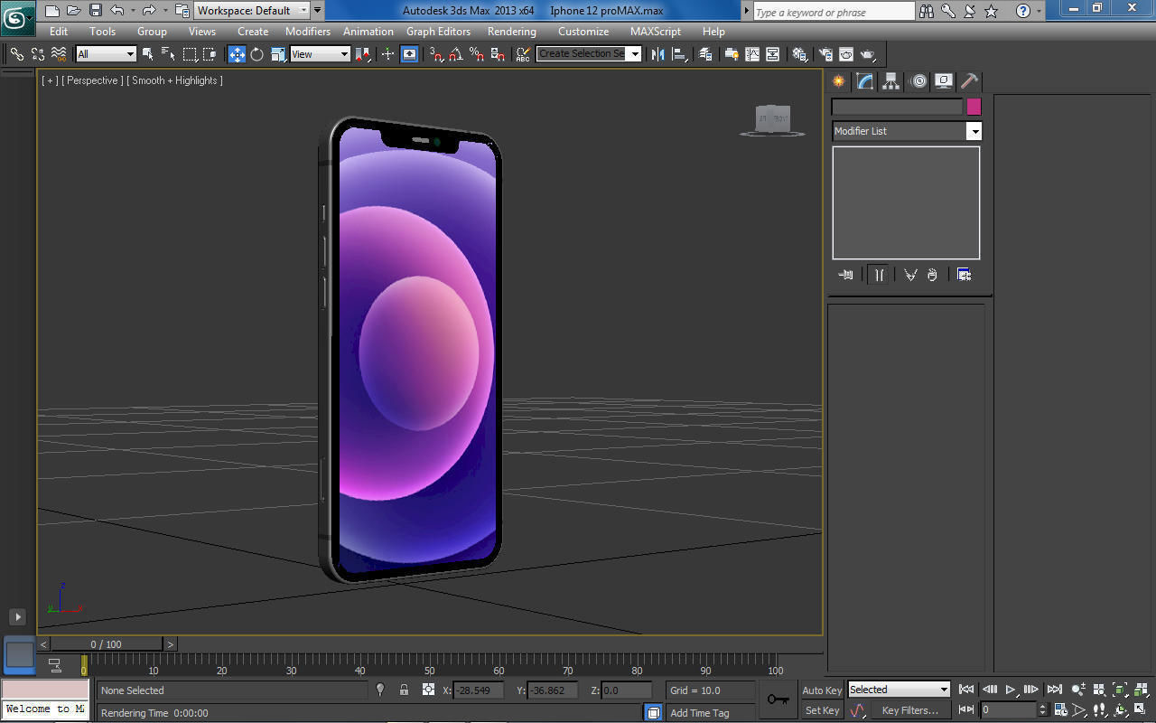The image size is (1156, 723).
Task: Switch to the Utilities hammer tab
Action: pos(969,81)
